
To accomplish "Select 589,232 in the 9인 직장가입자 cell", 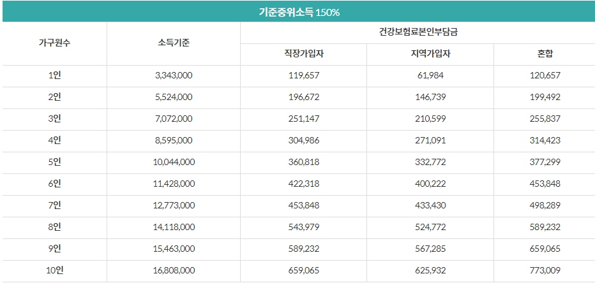I will tap(304, 248).
